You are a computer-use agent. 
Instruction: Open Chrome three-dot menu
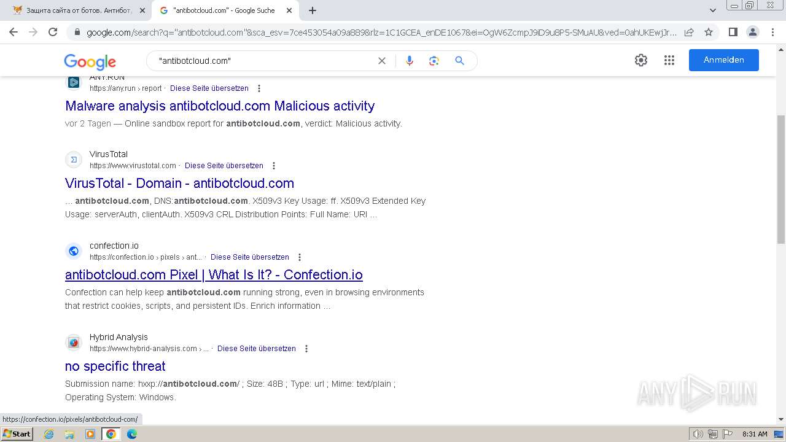[x=772, y=32]
